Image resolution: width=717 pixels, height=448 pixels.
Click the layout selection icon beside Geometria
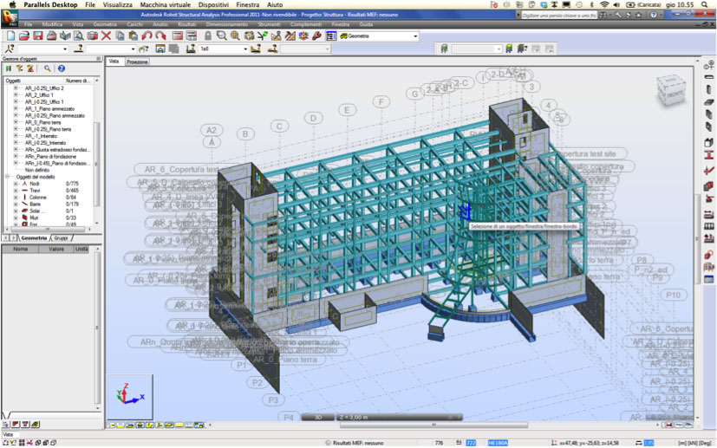click(331, 36)
